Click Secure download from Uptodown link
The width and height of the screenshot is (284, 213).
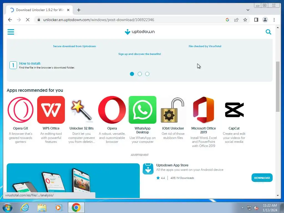74,46
